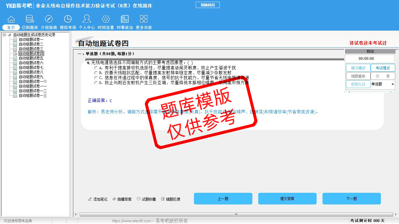
Task: Open 自动组题试卷七 in the tree
Action: pos(31,68)
